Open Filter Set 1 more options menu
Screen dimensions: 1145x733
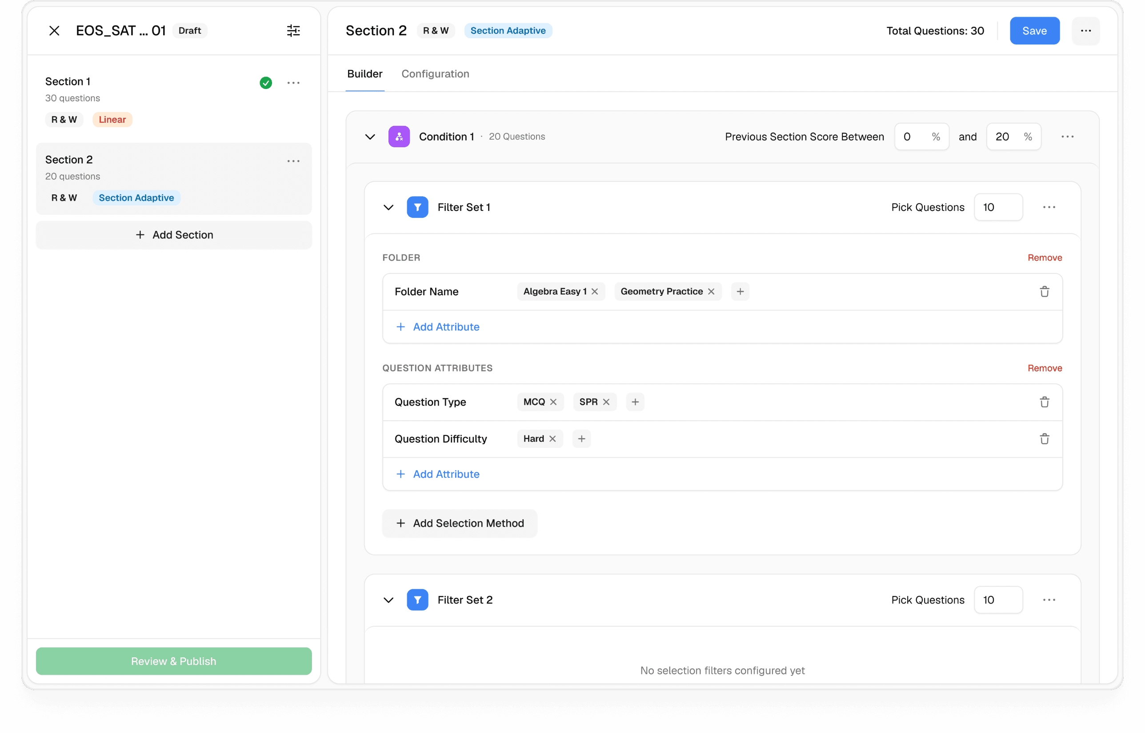click(x=1049, y=207)
